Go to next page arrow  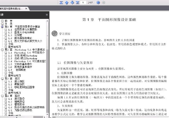72,2
